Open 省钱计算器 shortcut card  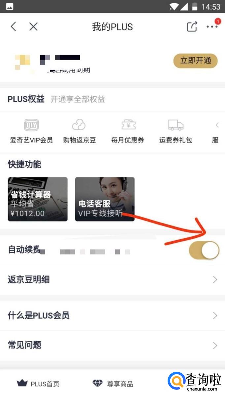38,199
